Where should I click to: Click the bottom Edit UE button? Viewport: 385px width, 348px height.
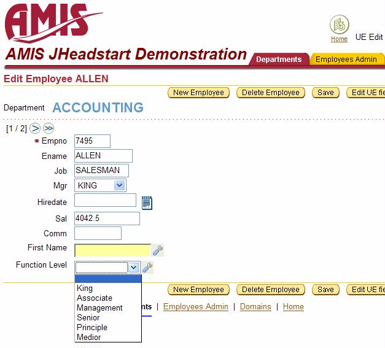click(366, 290)
